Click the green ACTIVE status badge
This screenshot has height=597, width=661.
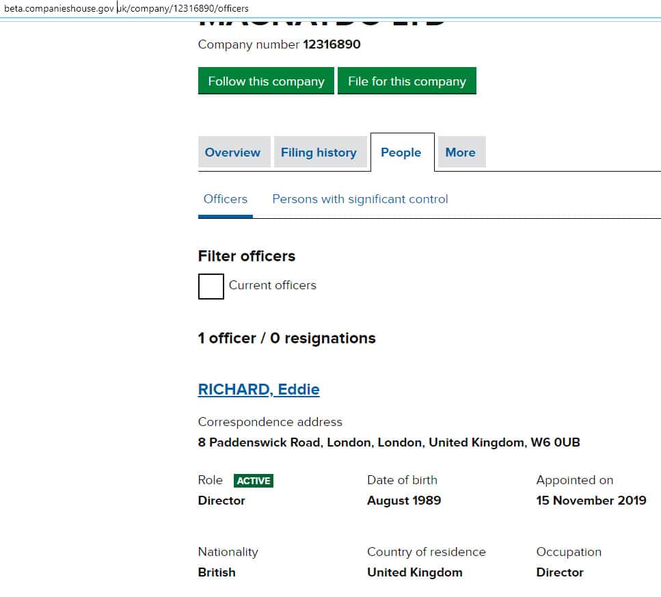254,481
